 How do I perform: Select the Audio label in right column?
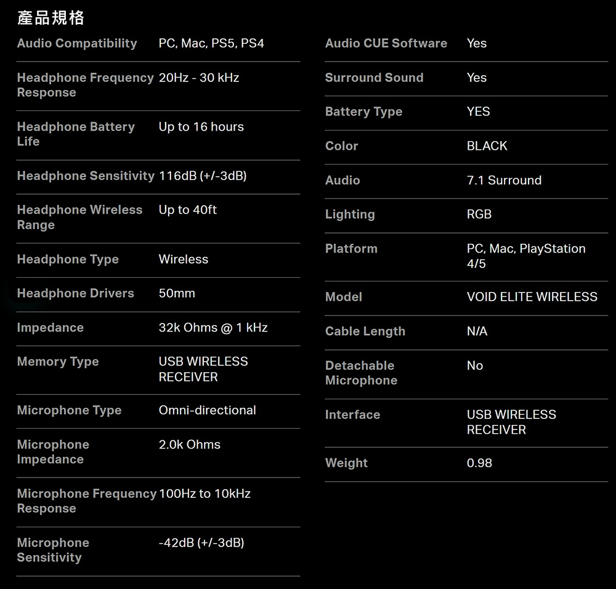pos(342,181)
